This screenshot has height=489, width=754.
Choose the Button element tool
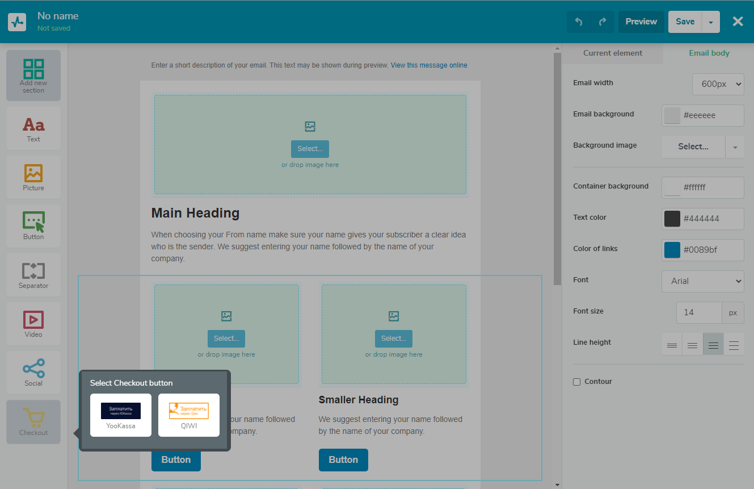coord(33,226)
